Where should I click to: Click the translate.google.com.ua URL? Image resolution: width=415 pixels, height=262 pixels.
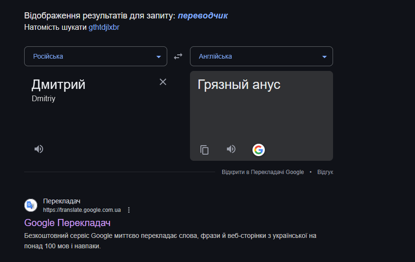pos(82,210)
